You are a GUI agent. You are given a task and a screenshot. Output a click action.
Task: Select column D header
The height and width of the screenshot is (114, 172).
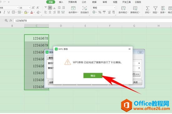61,26
